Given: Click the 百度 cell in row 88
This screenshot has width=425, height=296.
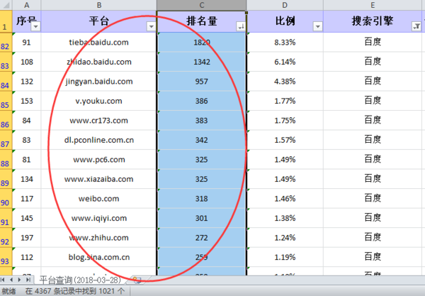Looking at the screenshot, I should 373,160.
